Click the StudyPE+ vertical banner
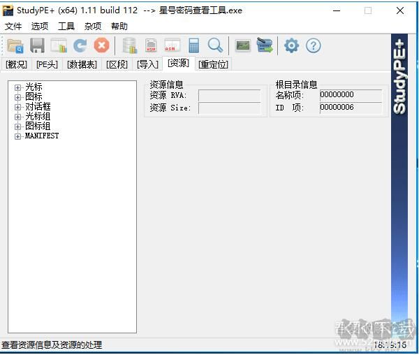Screen dimensions: 419x355 pyautogui.click(x=399, y=176)
